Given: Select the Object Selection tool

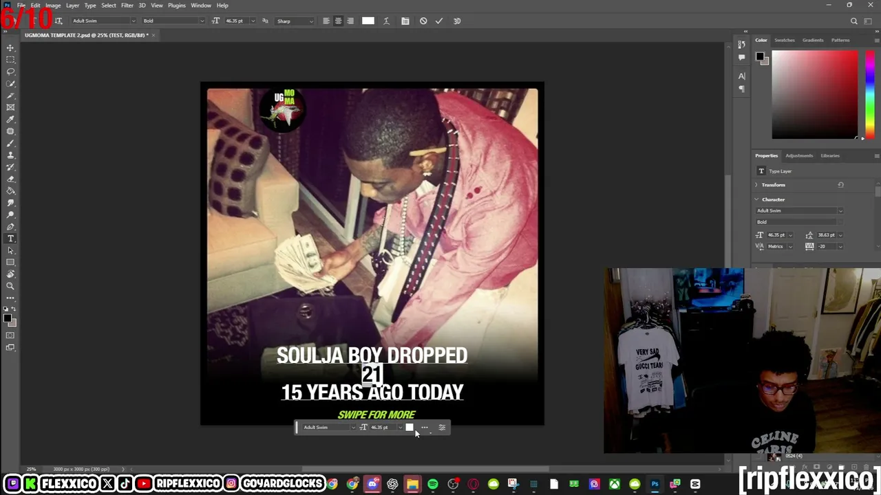Looking at the screenshot, I should point(10,83).
